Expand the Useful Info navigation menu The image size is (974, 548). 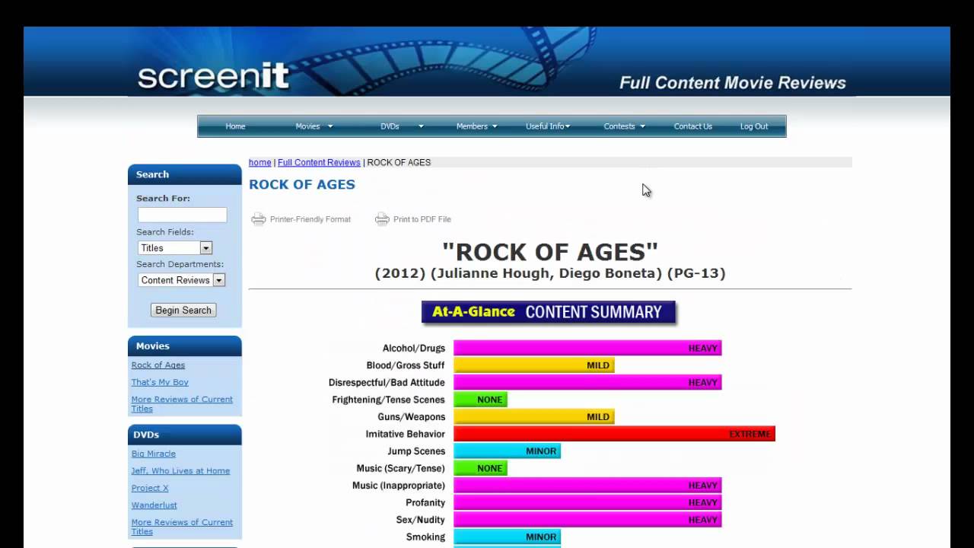click(548, 126)
